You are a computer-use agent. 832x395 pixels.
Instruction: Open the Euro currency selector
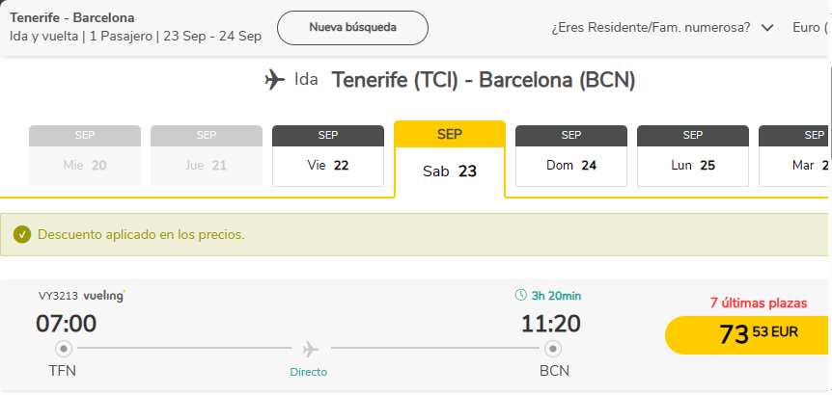pos(811,28)
